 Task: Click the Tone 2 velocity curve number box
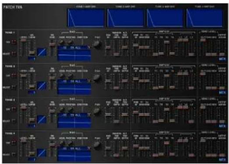point(32,92)
